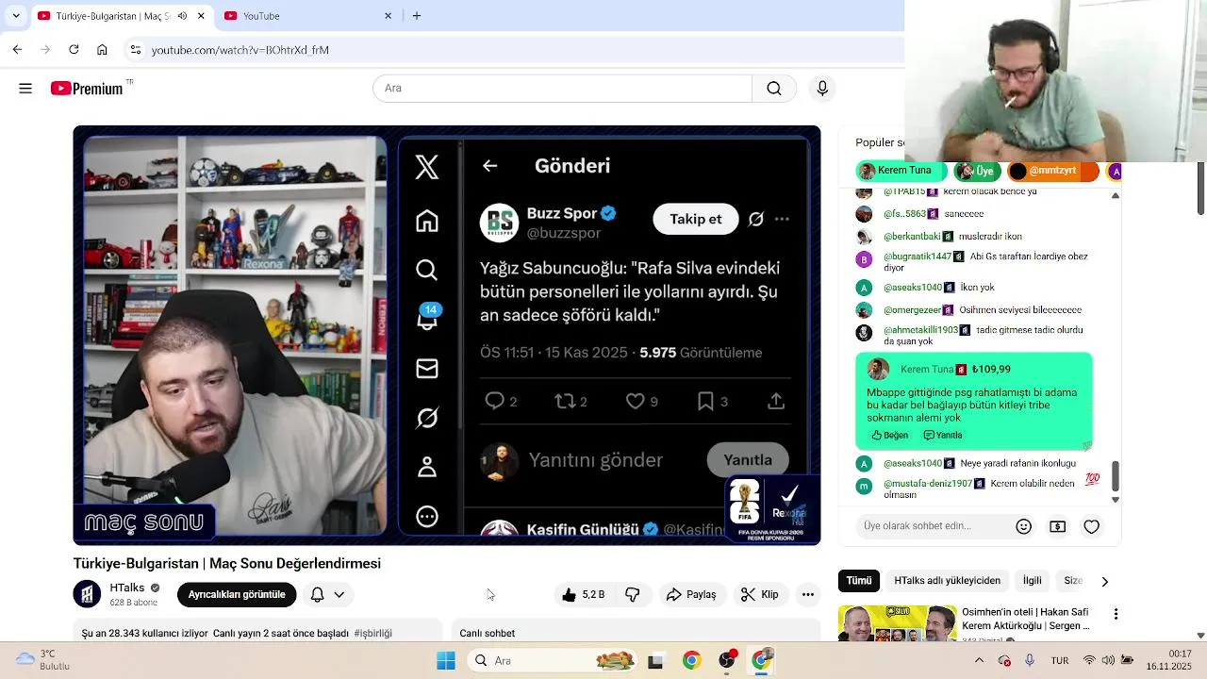The height and width of the screenshot is (679, 1207).
Task: Open options for Osimhen'in oteli video
Action: click(x=1116, y=614)
